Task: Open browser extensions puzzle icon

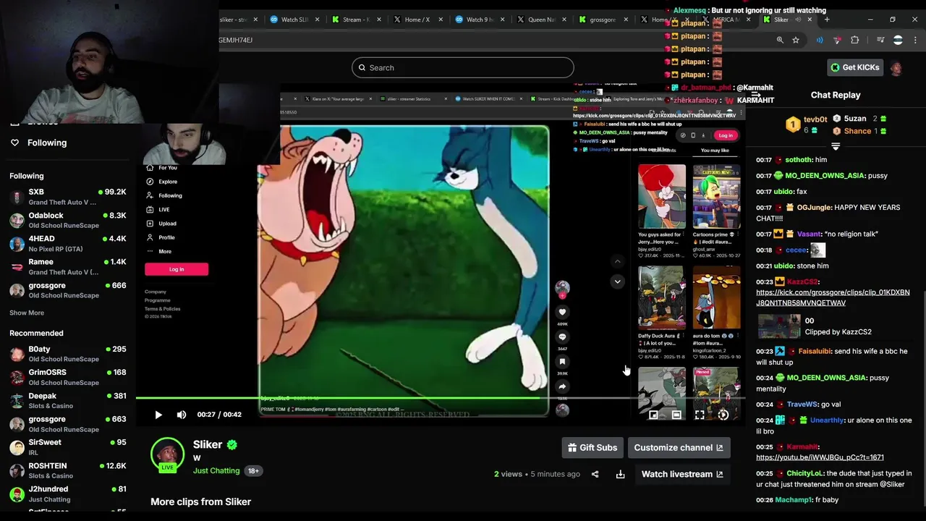Action: click(855, 40)
